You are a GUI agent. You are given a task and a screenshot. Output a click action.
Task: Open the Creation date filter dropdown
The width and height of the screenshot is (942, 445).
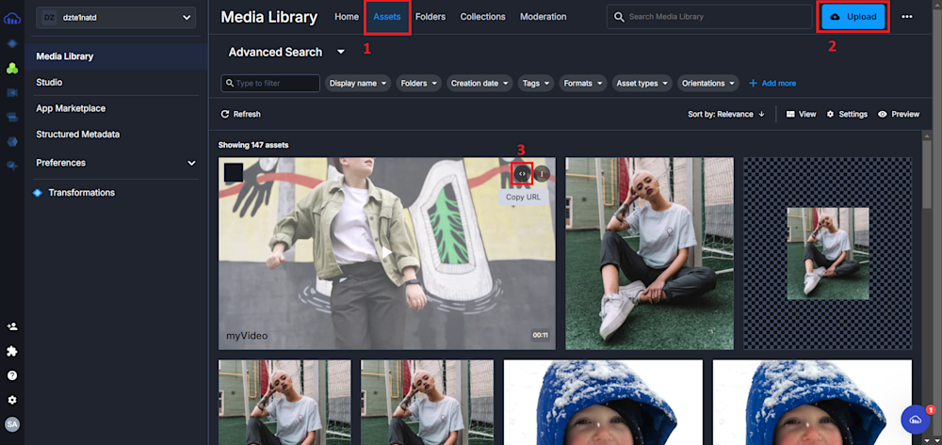[x=479, y=84]
